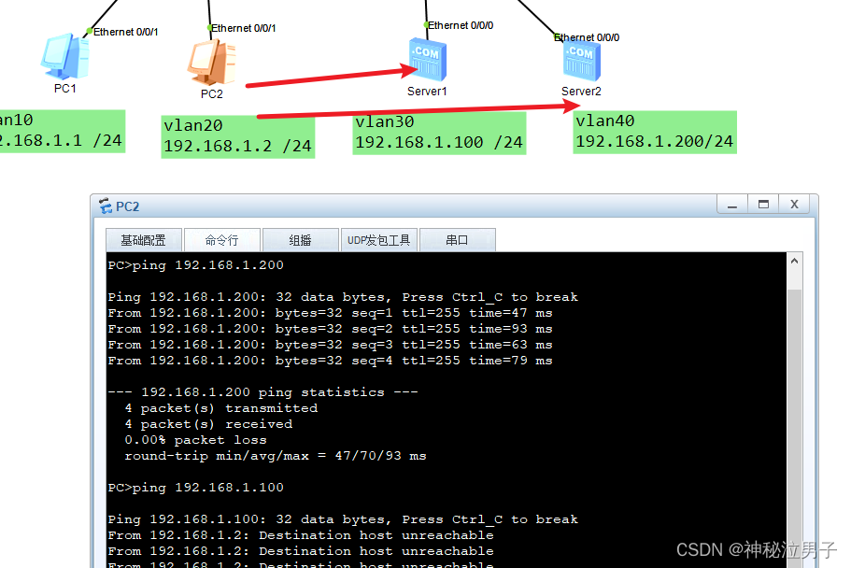
Task: Click the 'Ping 192.168.1.100: 32 data bytes' line
Action: point(343,519)
